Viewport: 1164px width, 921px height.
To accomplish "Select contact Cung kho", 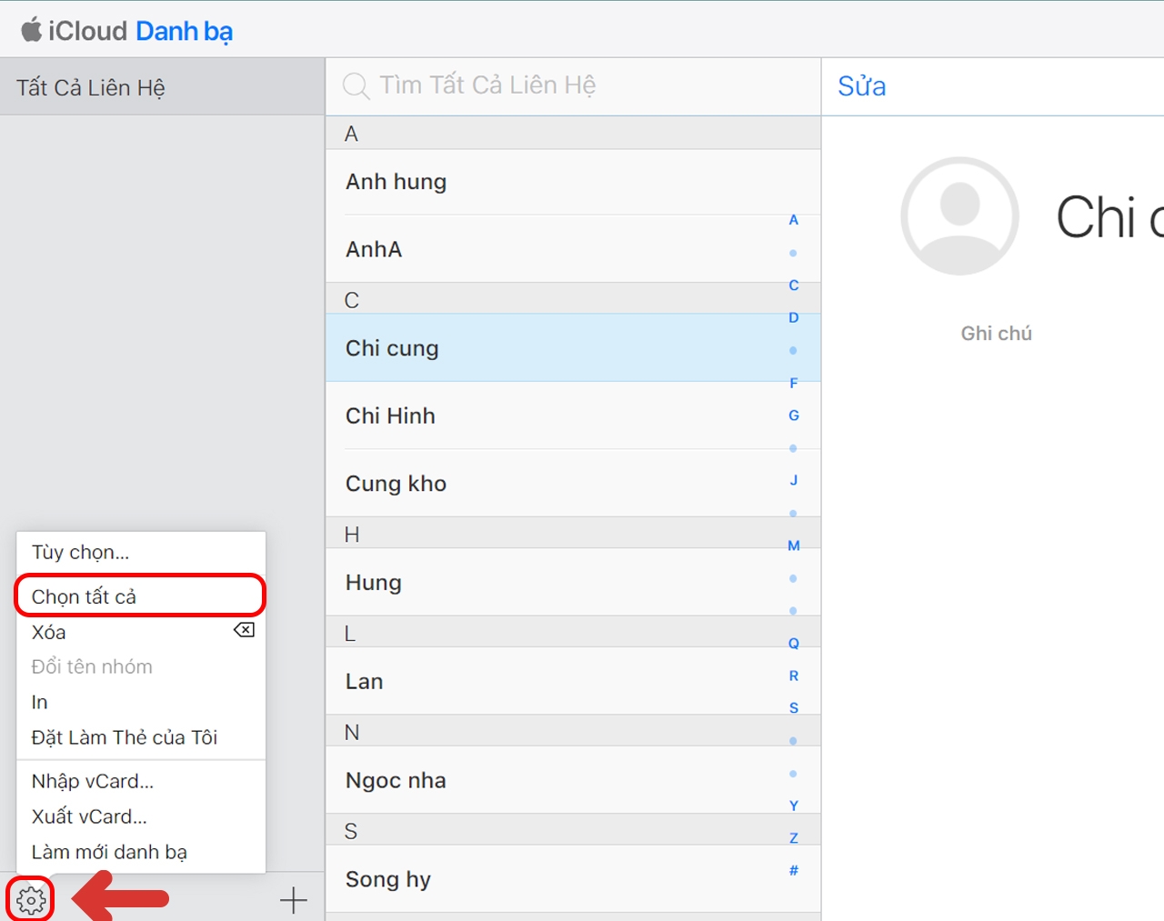I will (573, 484).
